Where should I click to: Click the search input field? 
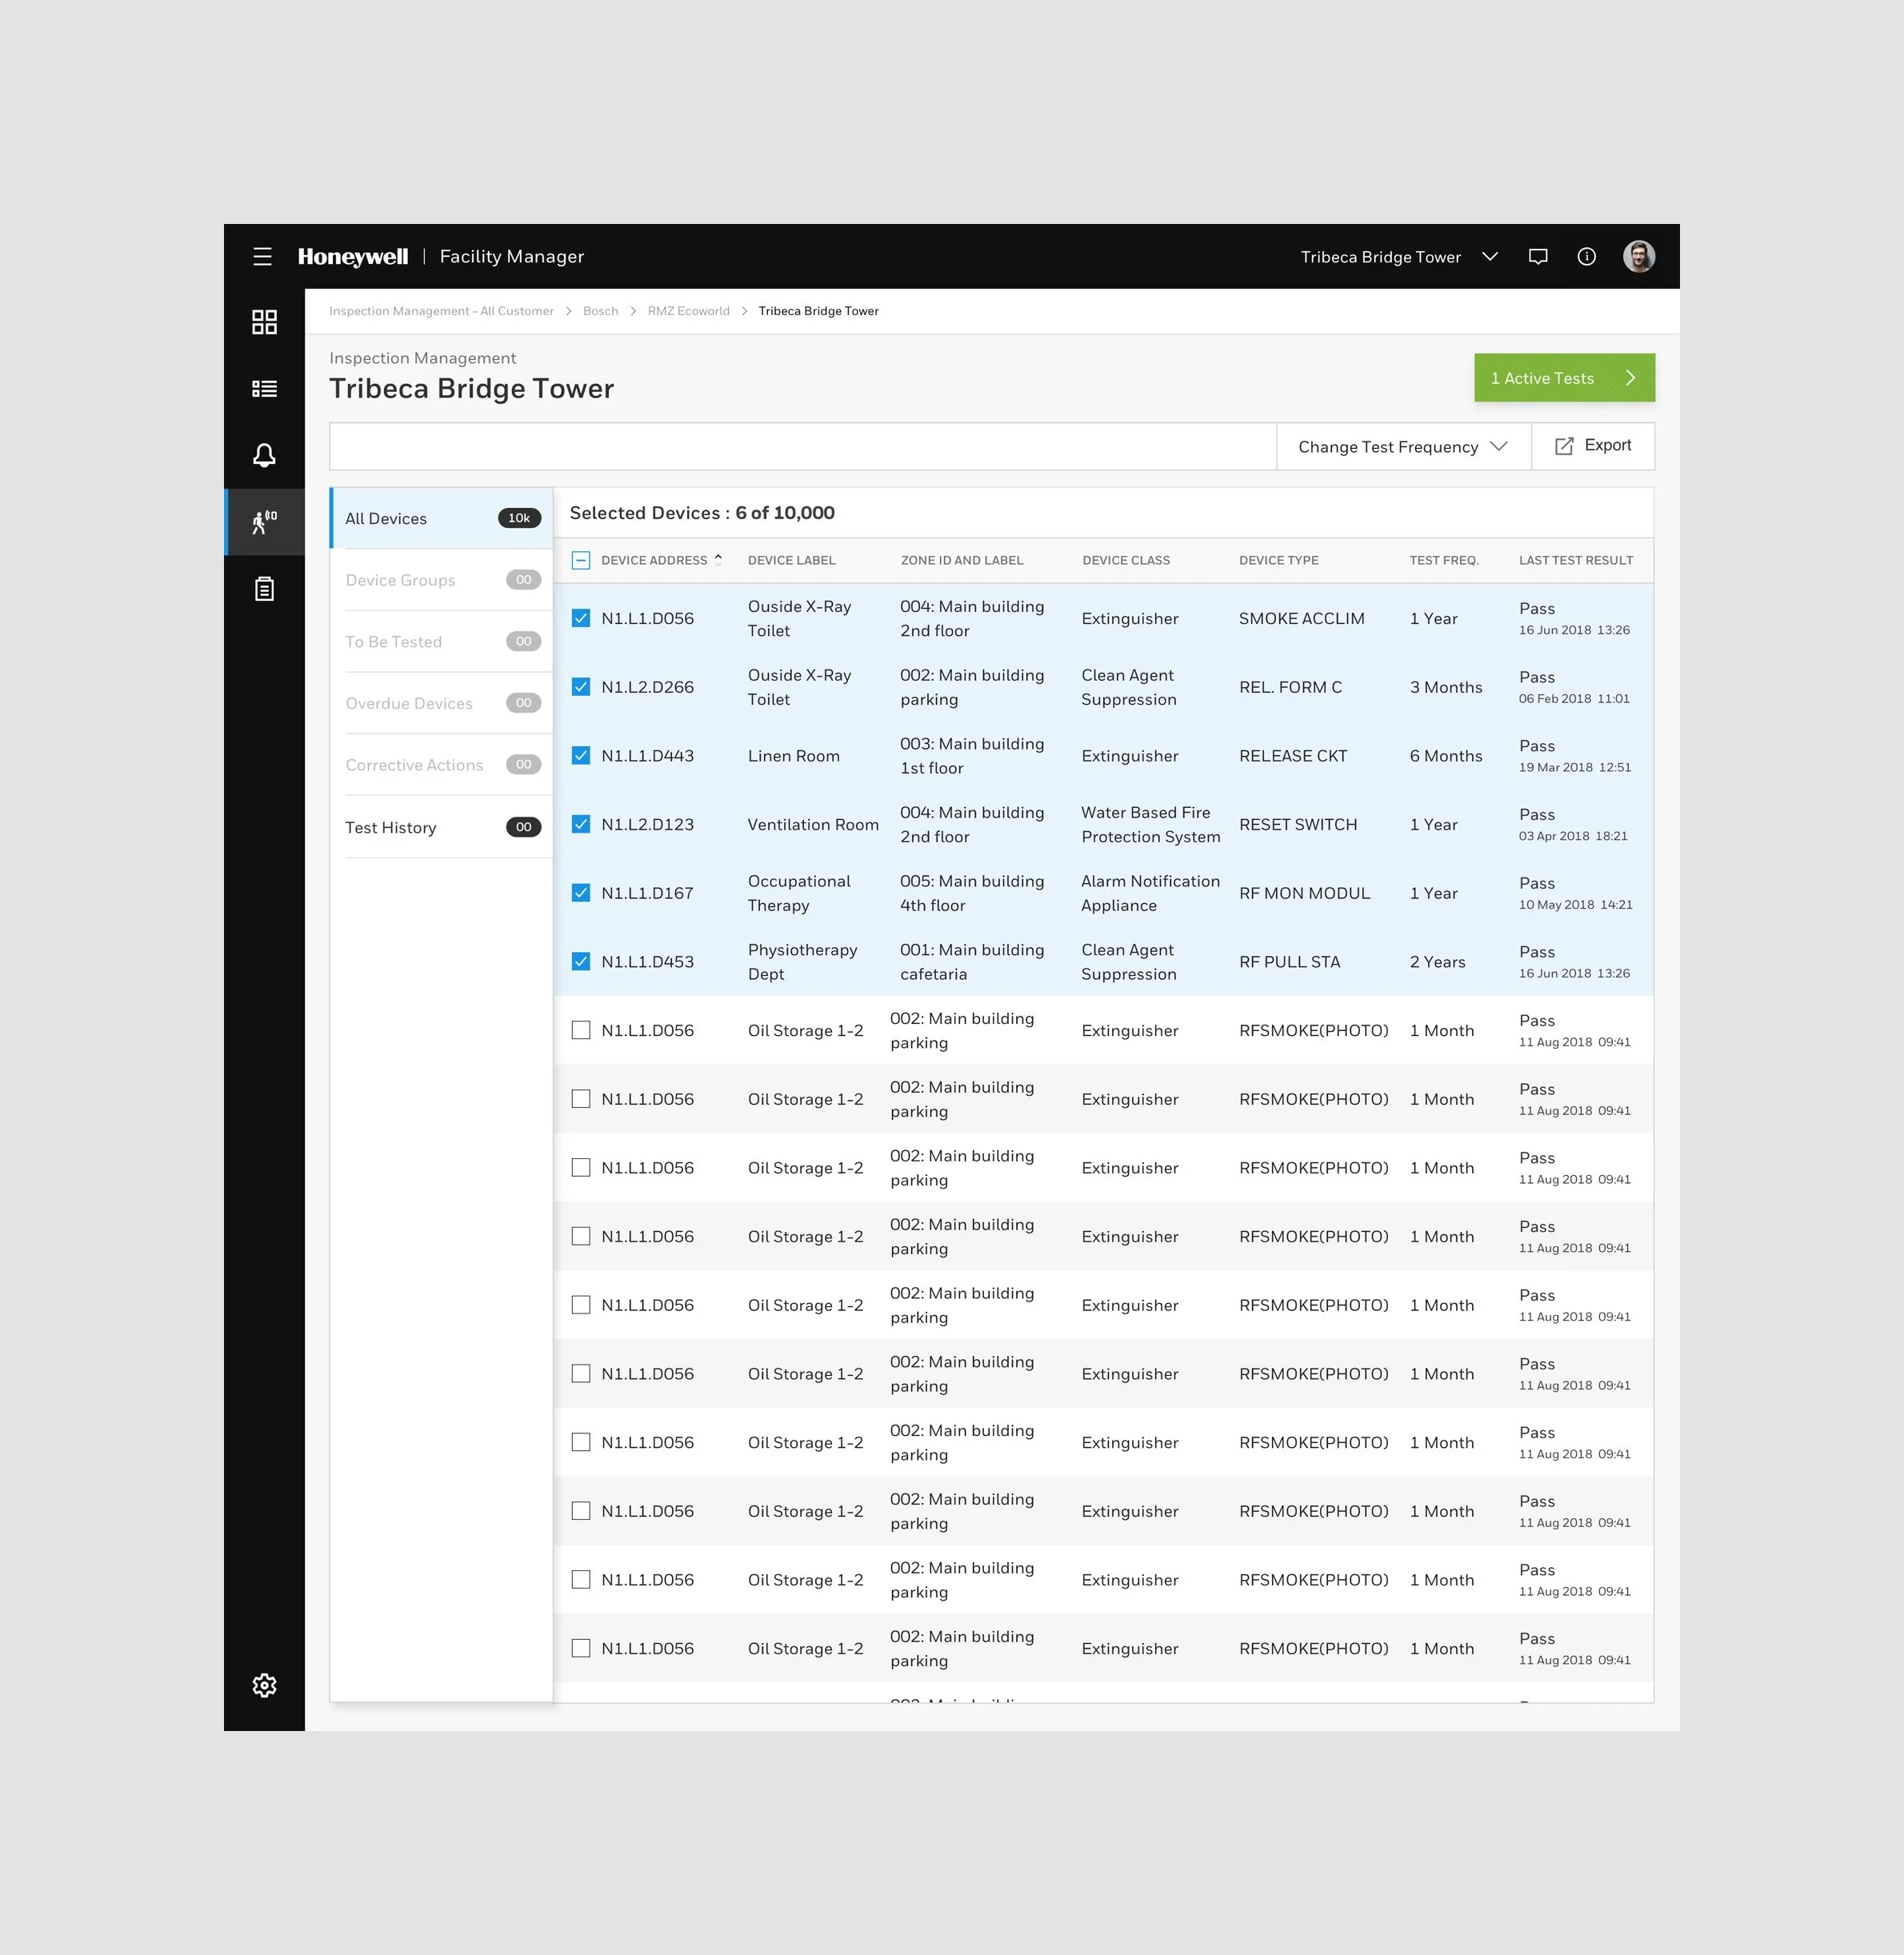pyautogui.click(x=803, y=447)
